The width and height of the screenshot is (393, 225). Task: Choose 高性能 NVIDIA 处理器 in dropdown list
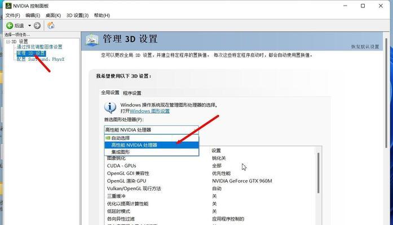151,145
